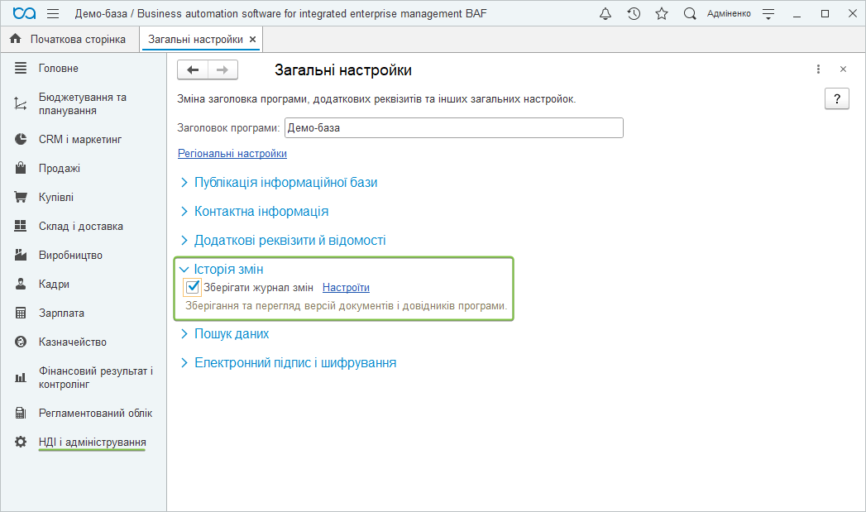Screen dimensions: 866x512
Task: Uncheck Зберігати журнал змін checkbox
Action: coord(193,287)
